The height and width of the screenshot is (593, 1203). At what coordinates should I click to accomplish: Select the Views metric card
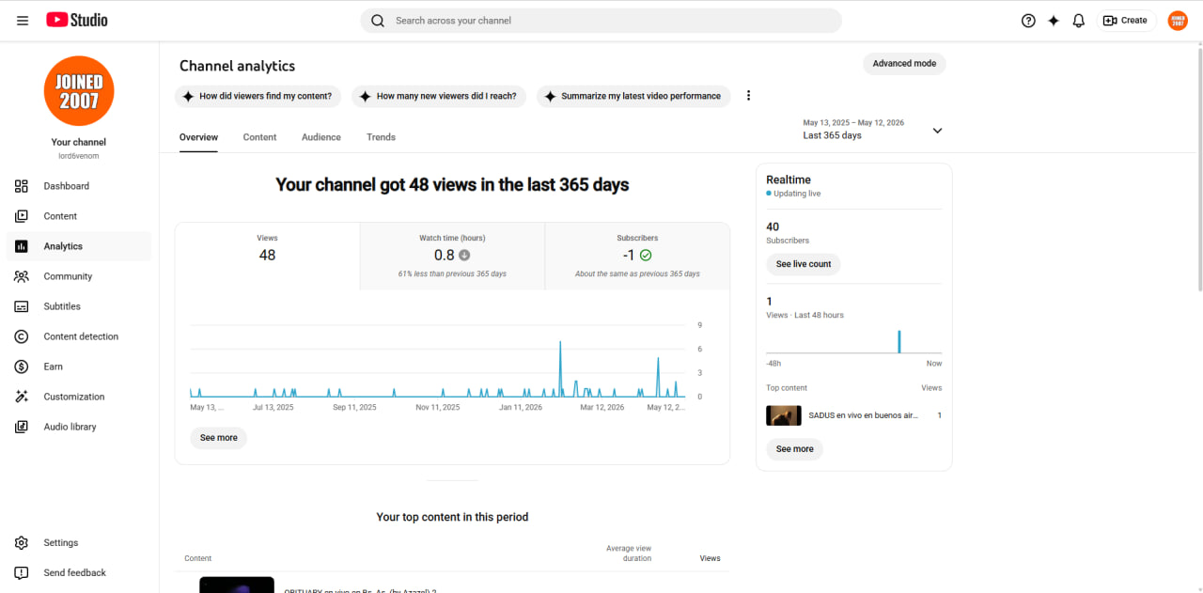(267, 256)
